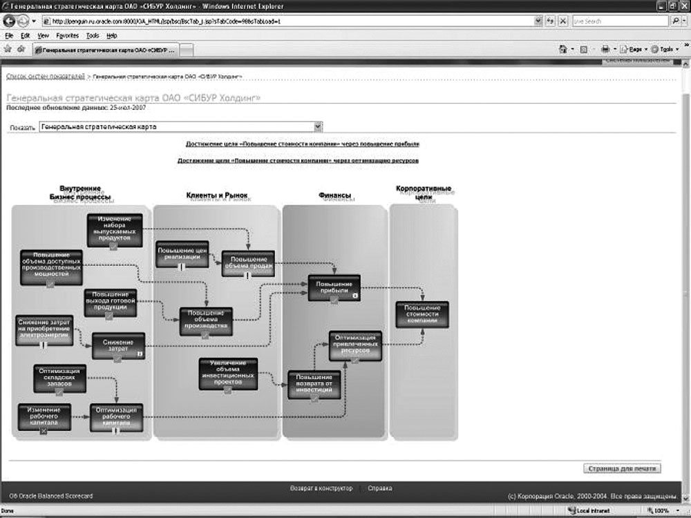Click status icon under Повышение объема производства
This screenshot has width=691, height=518.
pos(205,336)
